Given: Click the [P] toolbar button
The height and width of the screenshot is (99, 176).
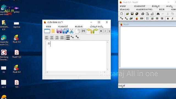Looking at the screenshot, I should click(83, 31).
